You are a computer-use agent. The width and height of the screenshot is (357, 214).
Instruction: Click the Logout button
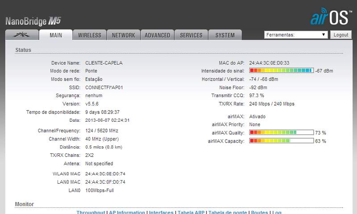(341, 35)
